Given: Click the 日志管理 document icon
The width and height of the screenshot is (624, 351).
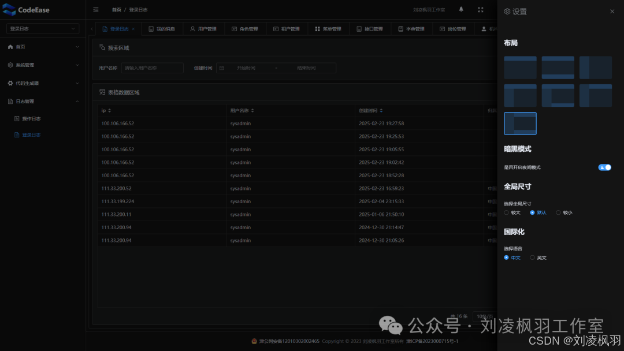Looking at the screenshot, I should click(x=10, y=102).
